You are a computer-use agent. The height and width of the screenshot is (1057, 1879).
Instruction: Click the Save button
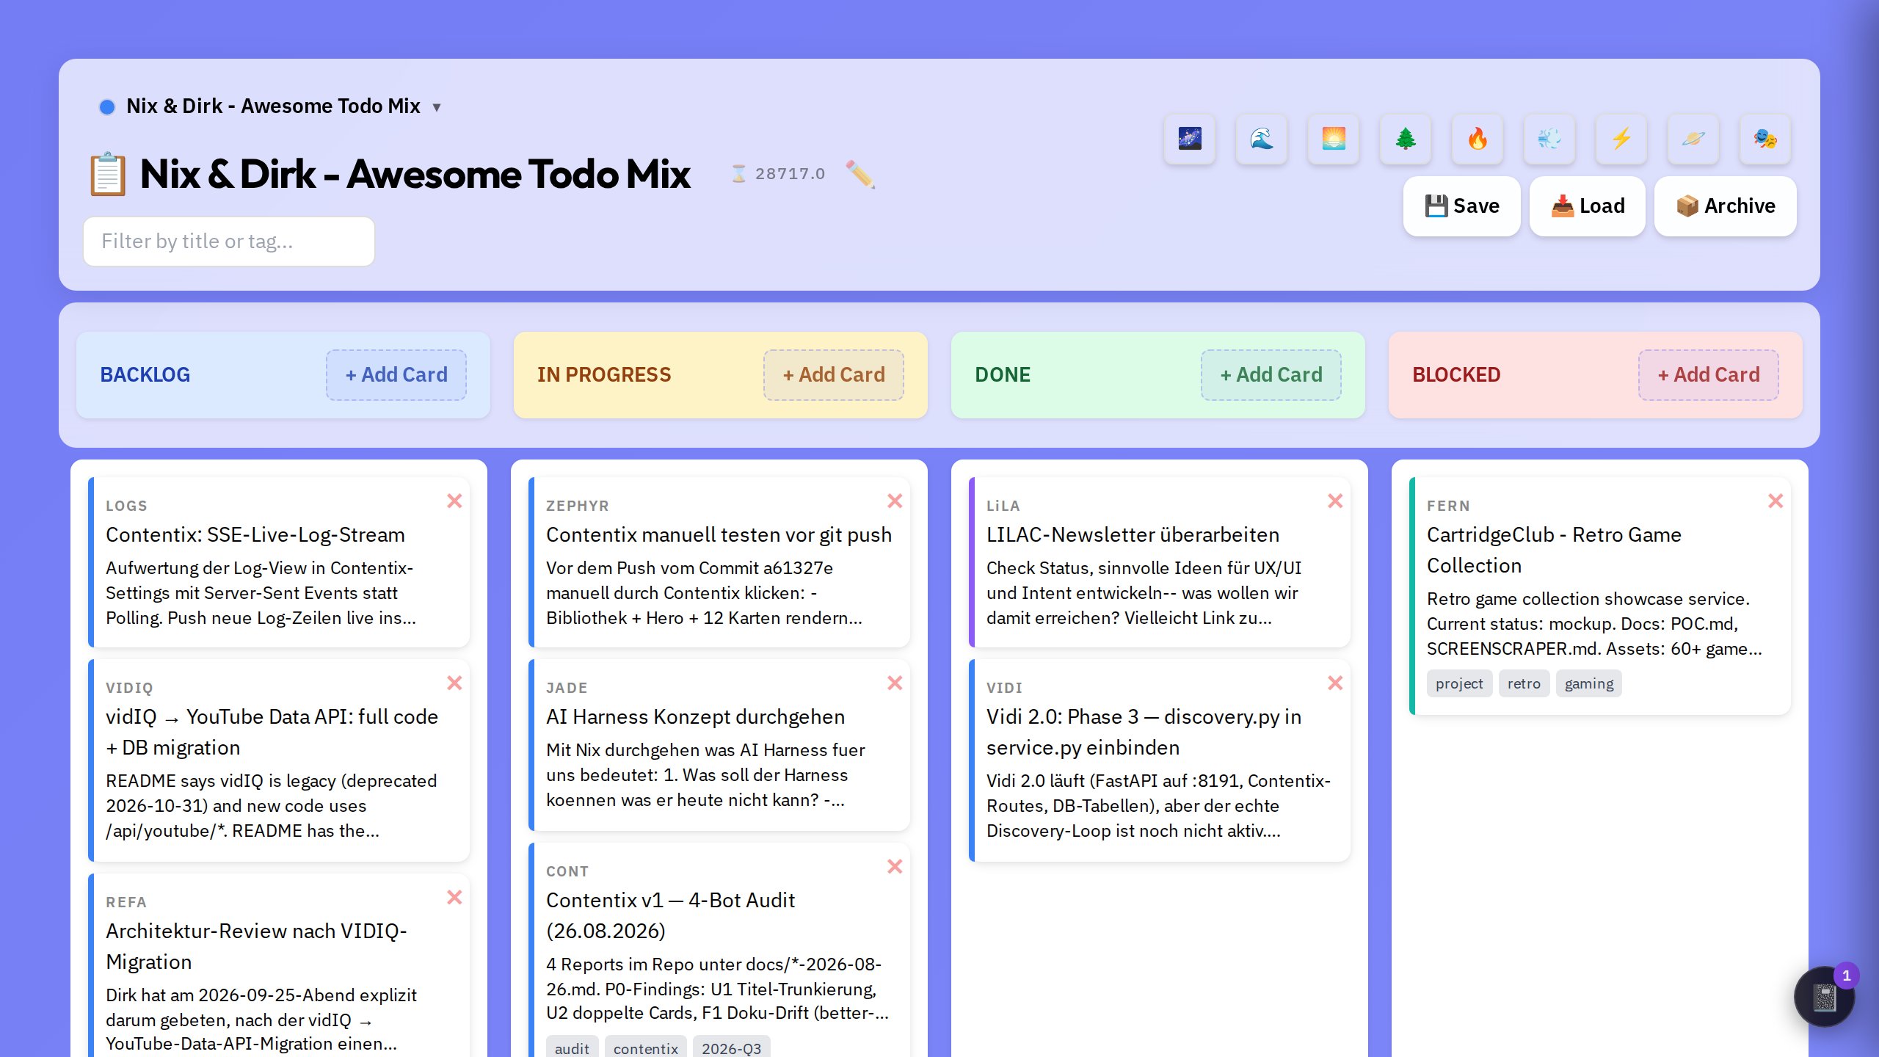(1461, 206)
